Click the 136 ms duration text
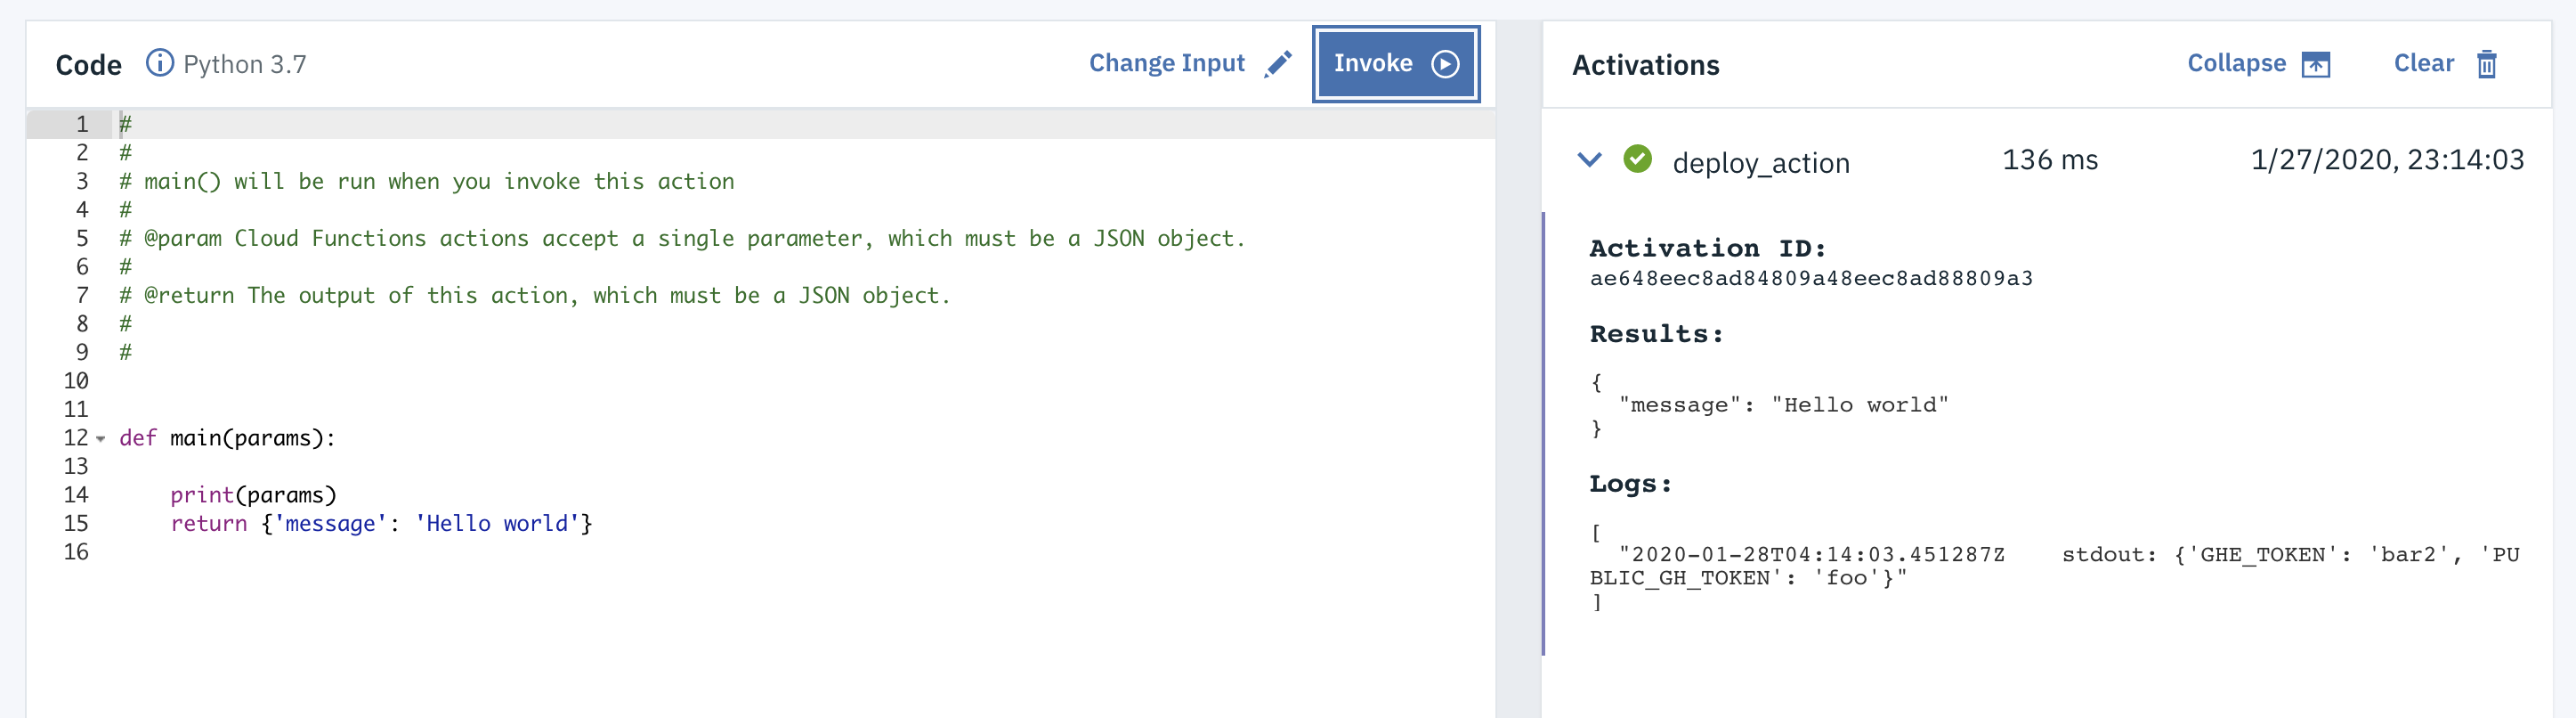Screen dimensions: 2576x718 [x=2050, y=159]
